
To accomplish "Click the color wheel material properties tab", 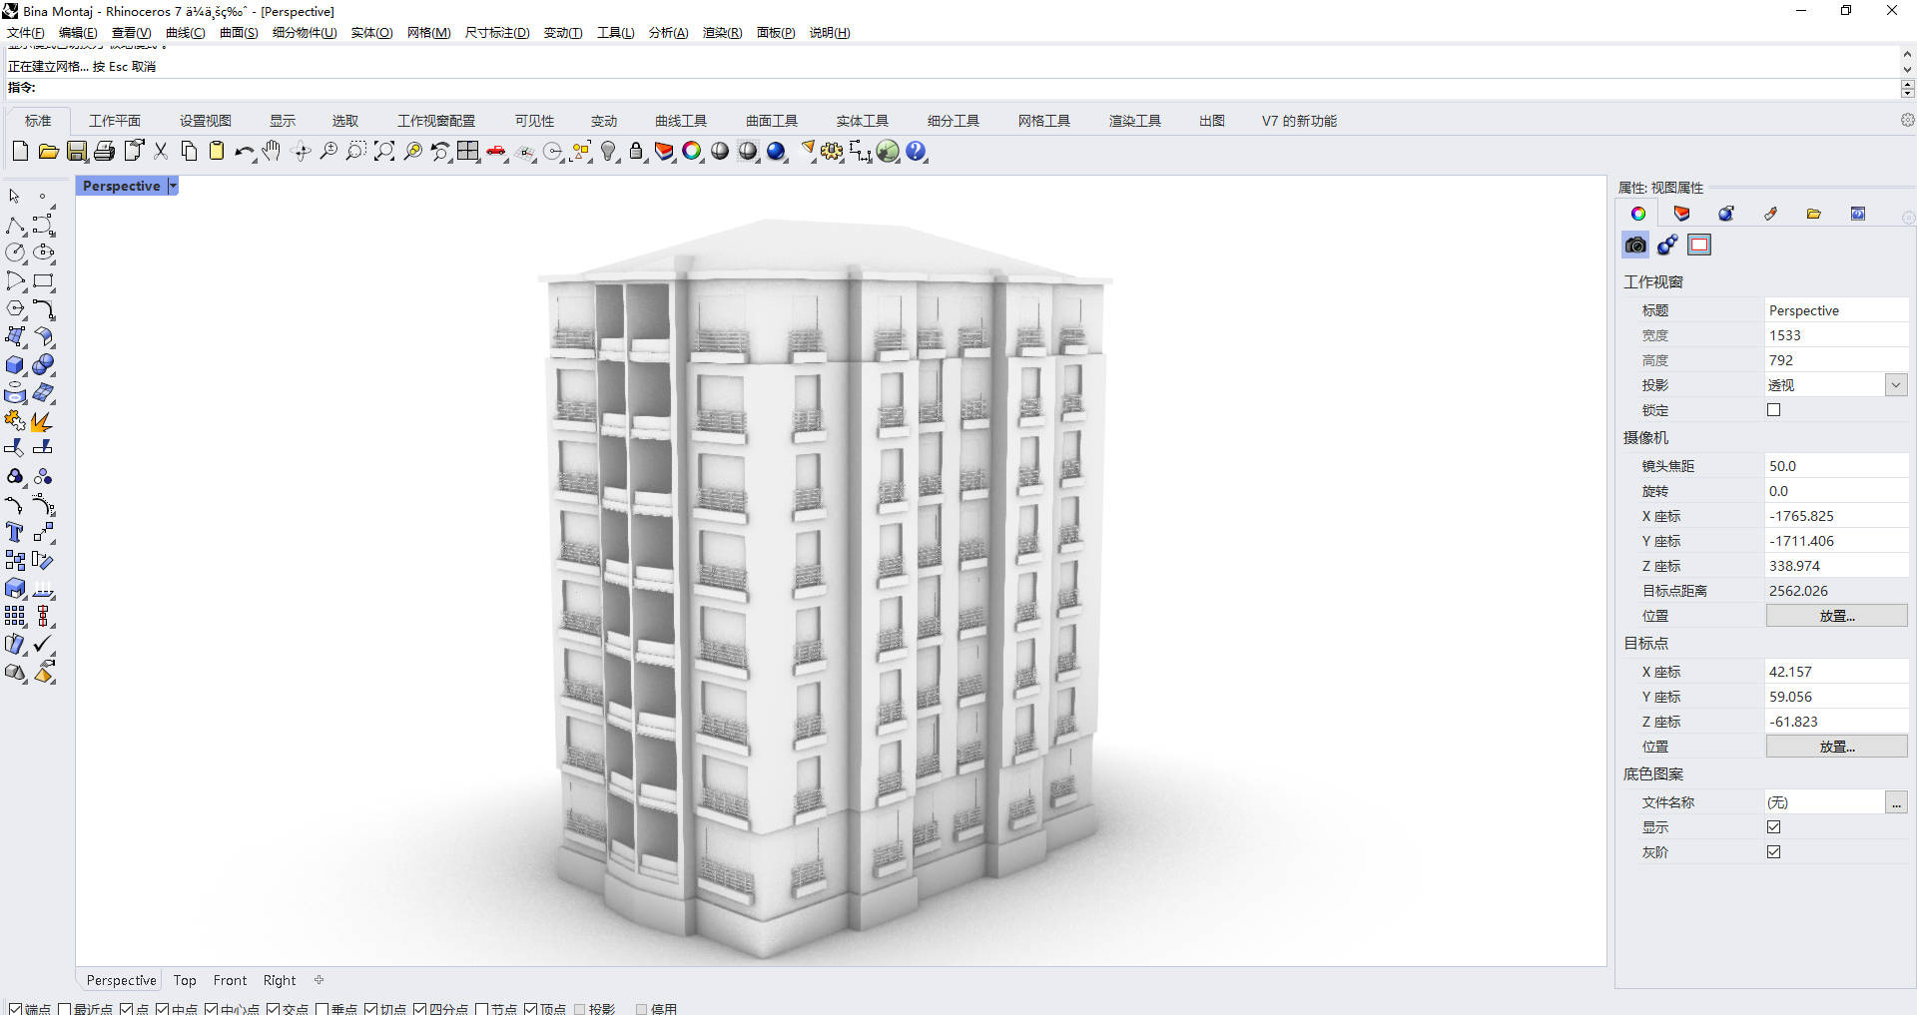I will pos(1637,214).
